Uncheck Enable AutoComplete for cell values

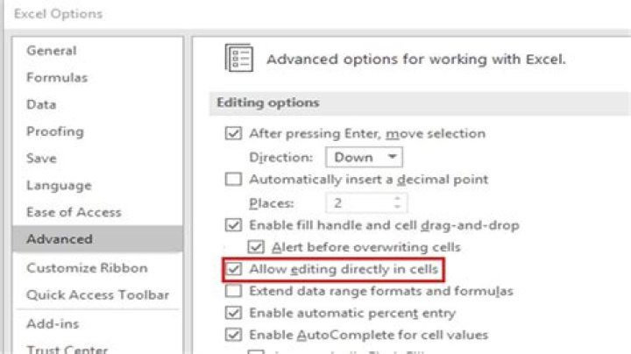pos(233,335)
